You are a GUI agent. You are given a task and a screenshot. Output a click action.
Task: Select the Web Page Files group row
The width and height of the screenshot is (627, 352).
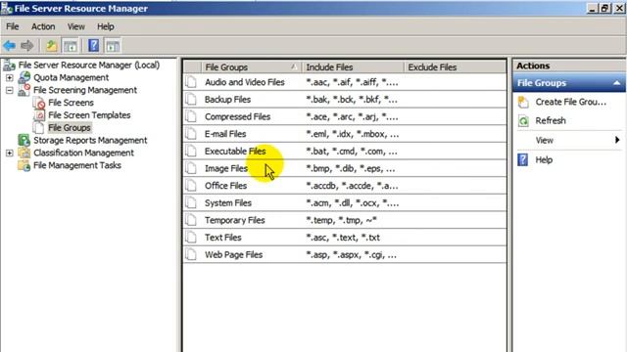(344, 254)
